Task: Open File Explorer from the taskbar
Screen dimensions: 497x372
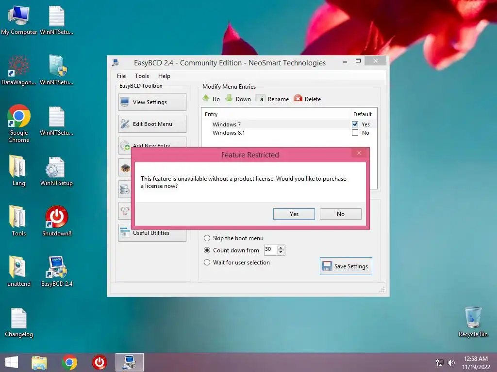Action: coord(39,362)
